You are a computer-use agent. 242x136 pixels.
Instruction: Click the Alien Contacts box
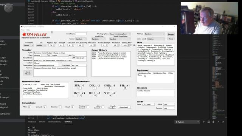click(103, 107)
